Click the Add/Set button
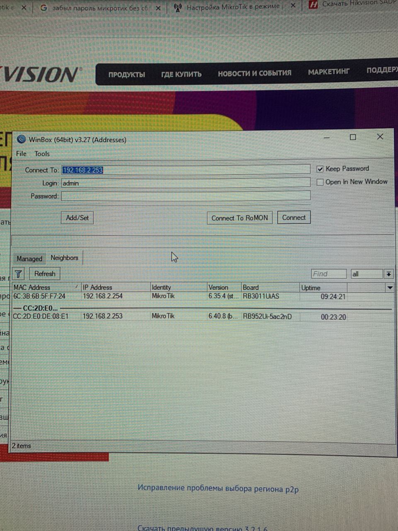The height and width of the screenshot is (531, 398). coord(77,218)
